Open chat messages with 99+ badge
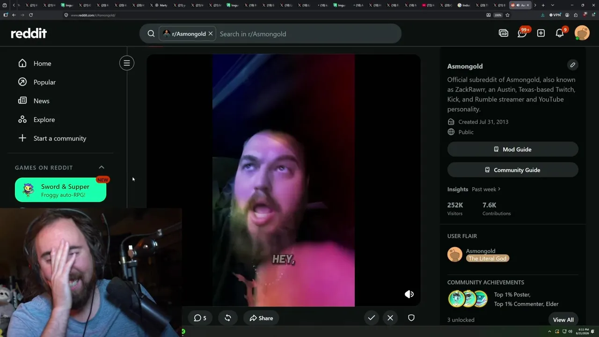 coord(522,33)
